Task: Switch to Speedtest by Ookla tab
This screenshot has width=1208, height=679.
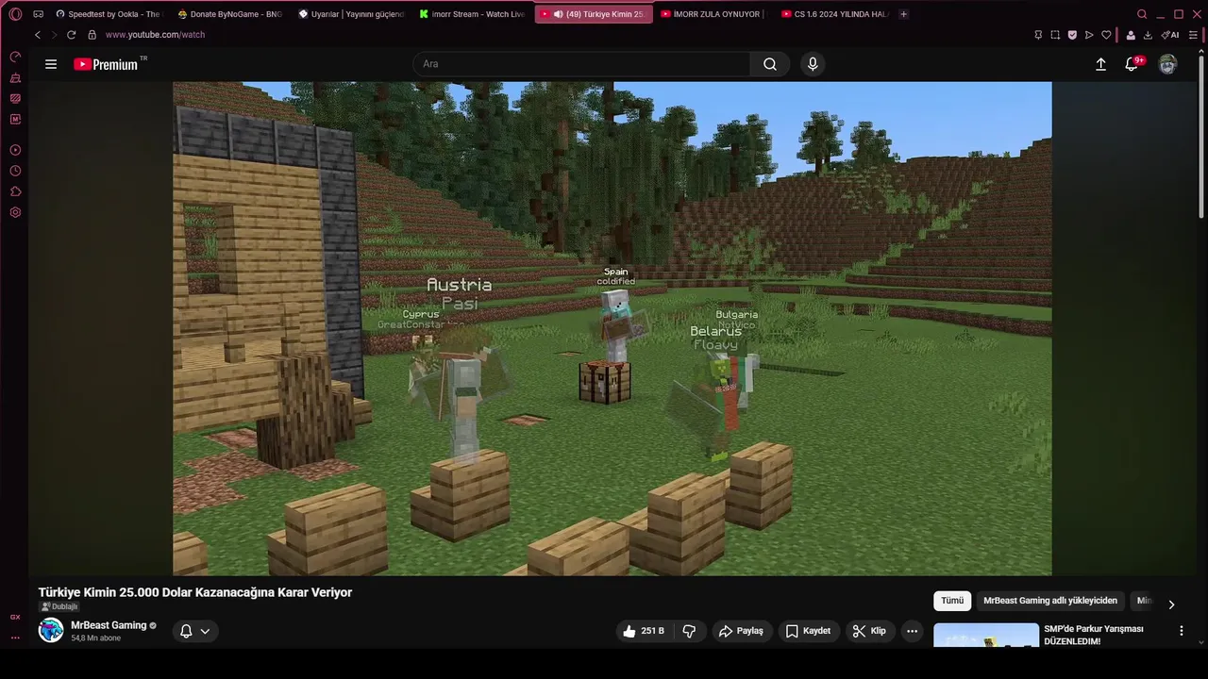Action: click(x=109, y=14)
